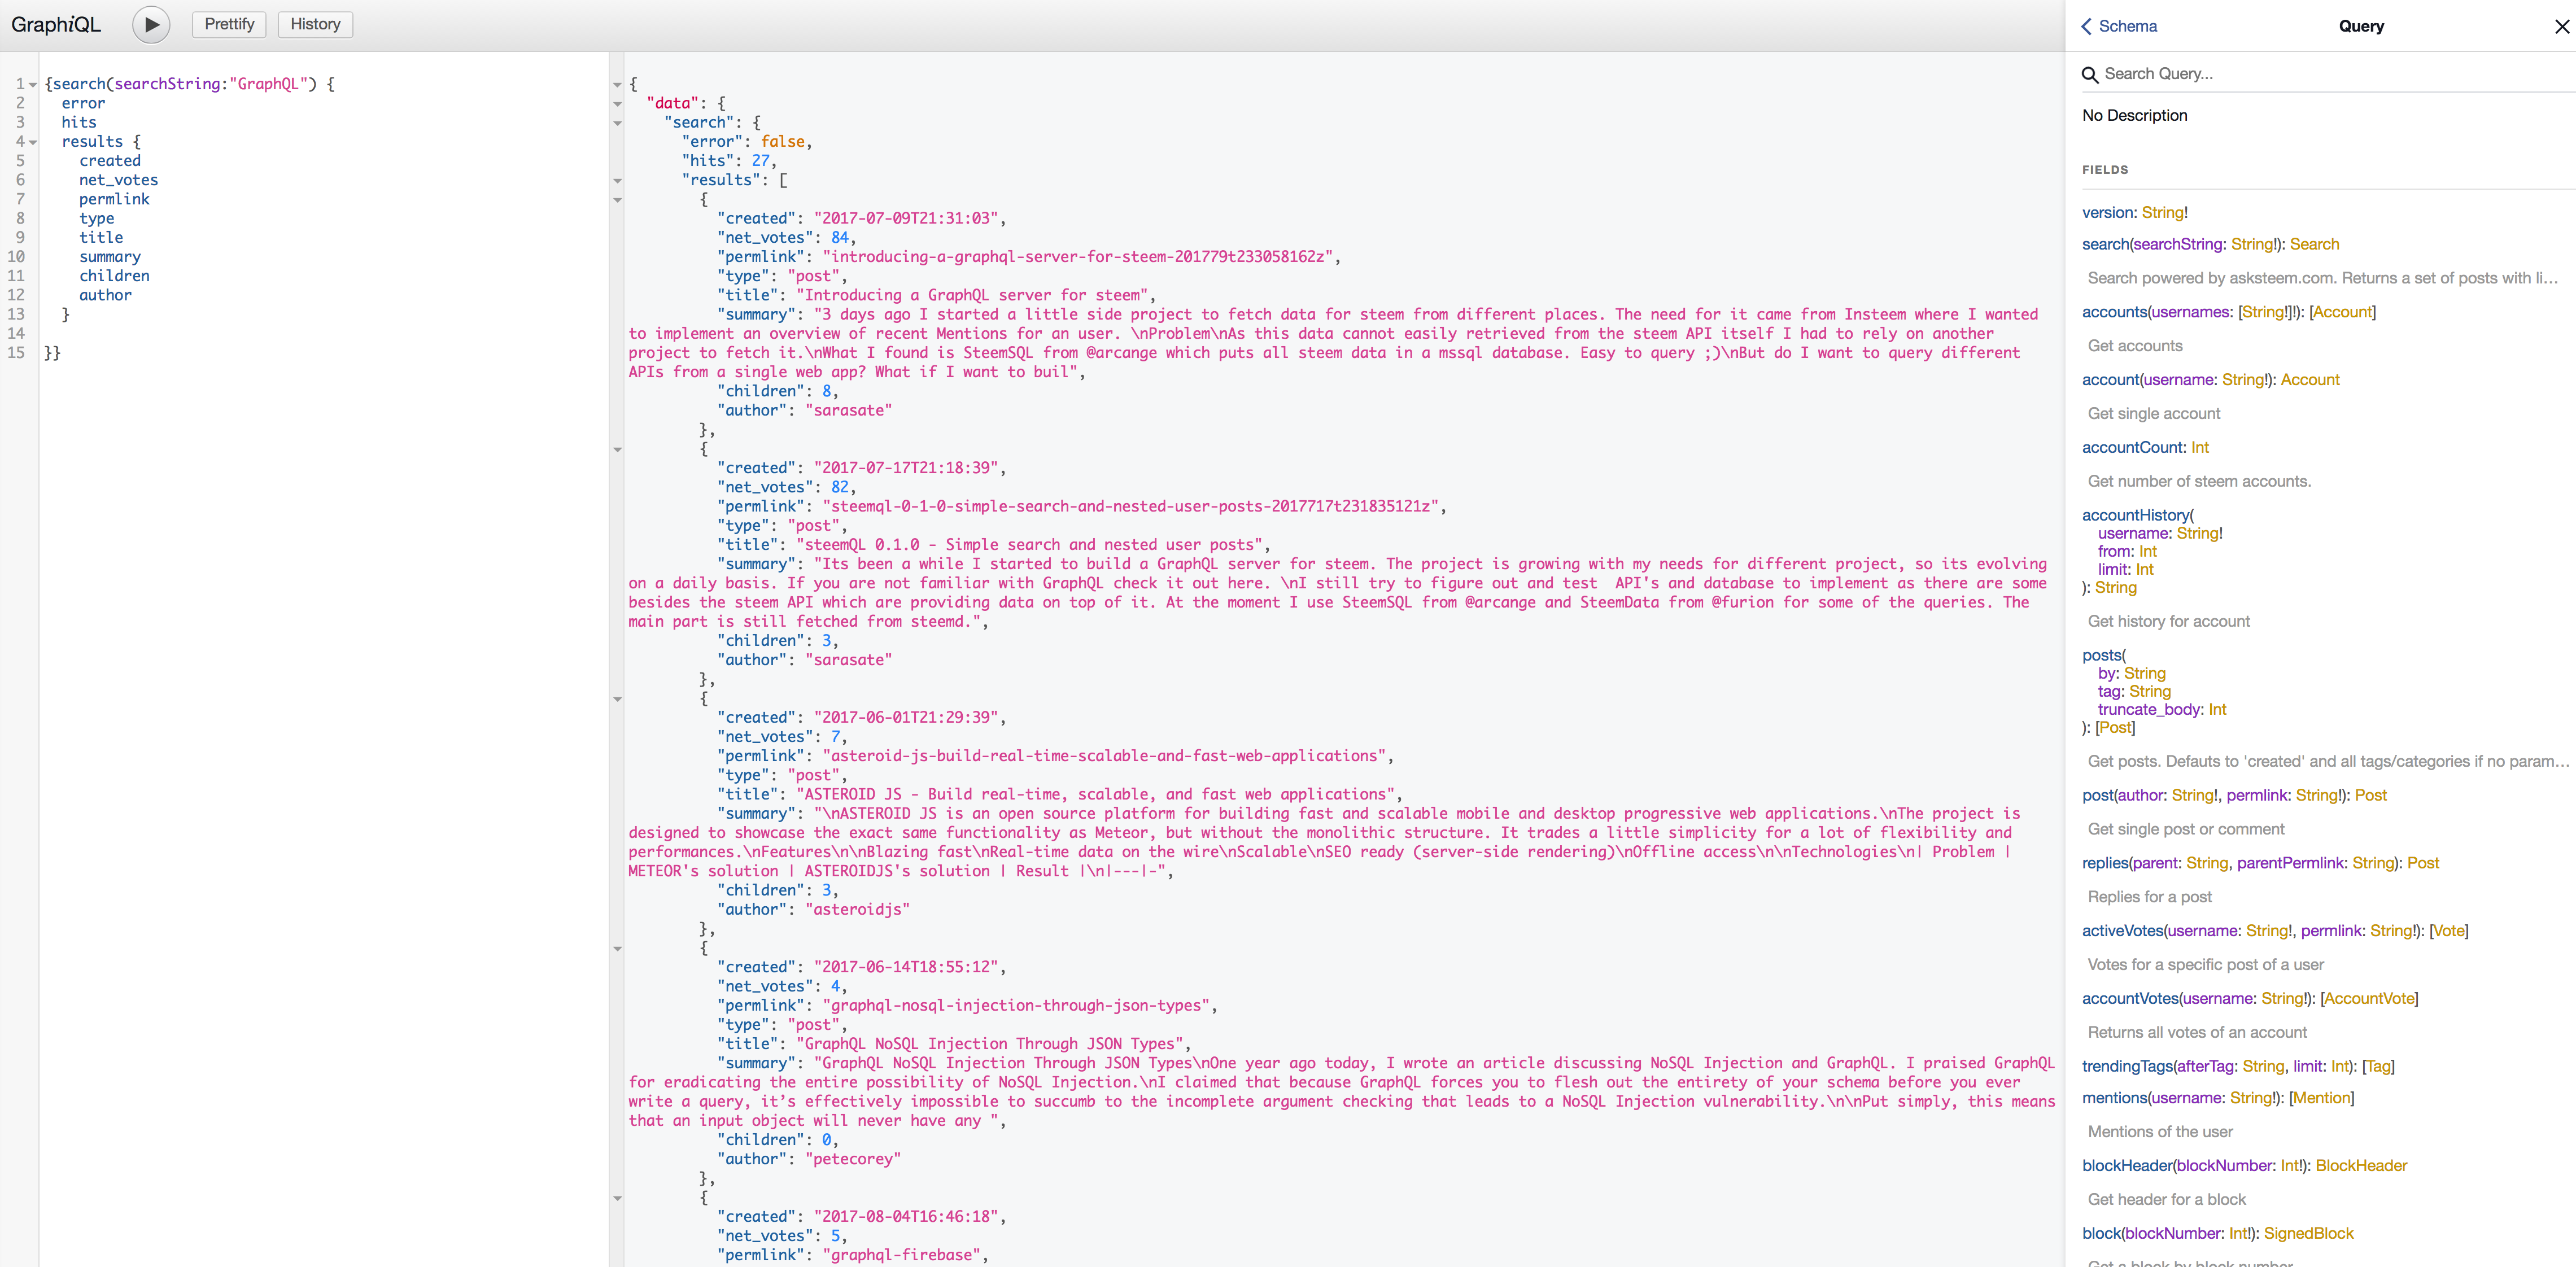Click the "hits" field in query editor
Image resolution: width=2576 pixels, height=1267 pixels.
pos(79,123)
